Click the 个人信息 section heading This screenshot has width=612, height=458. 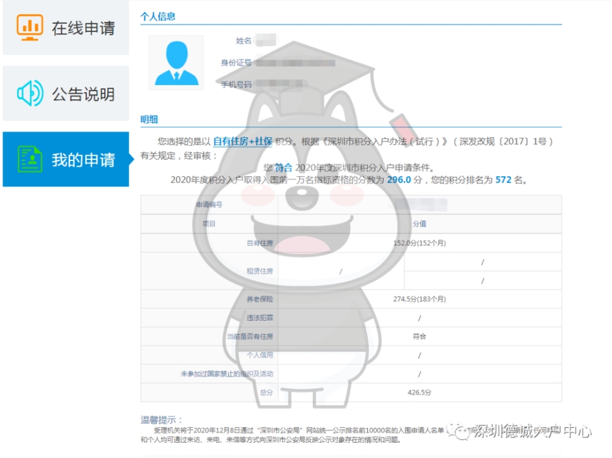click(158, 17)
